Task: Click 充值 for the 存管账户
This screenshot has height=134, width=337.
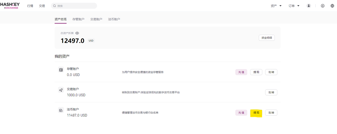Action: 241,72
